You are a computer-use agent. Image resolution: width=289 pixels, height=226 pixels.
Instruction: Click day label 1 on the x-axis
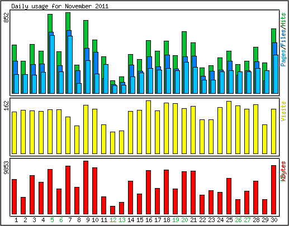[16, 220]
